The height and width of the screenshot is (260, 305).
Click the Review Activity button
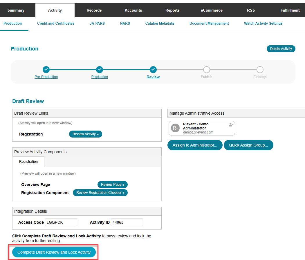click(x=86, y=134)
